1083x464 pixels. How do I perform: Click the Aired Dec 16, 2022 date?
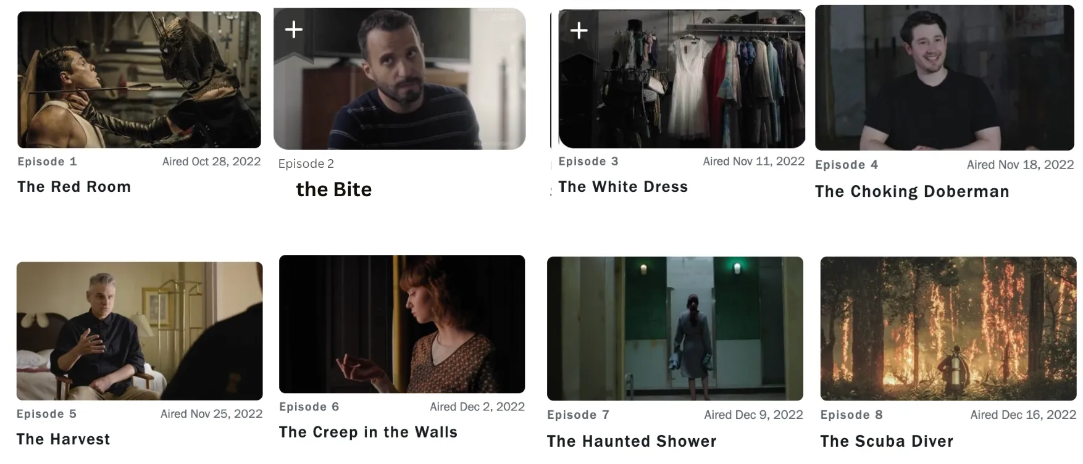1023,415
